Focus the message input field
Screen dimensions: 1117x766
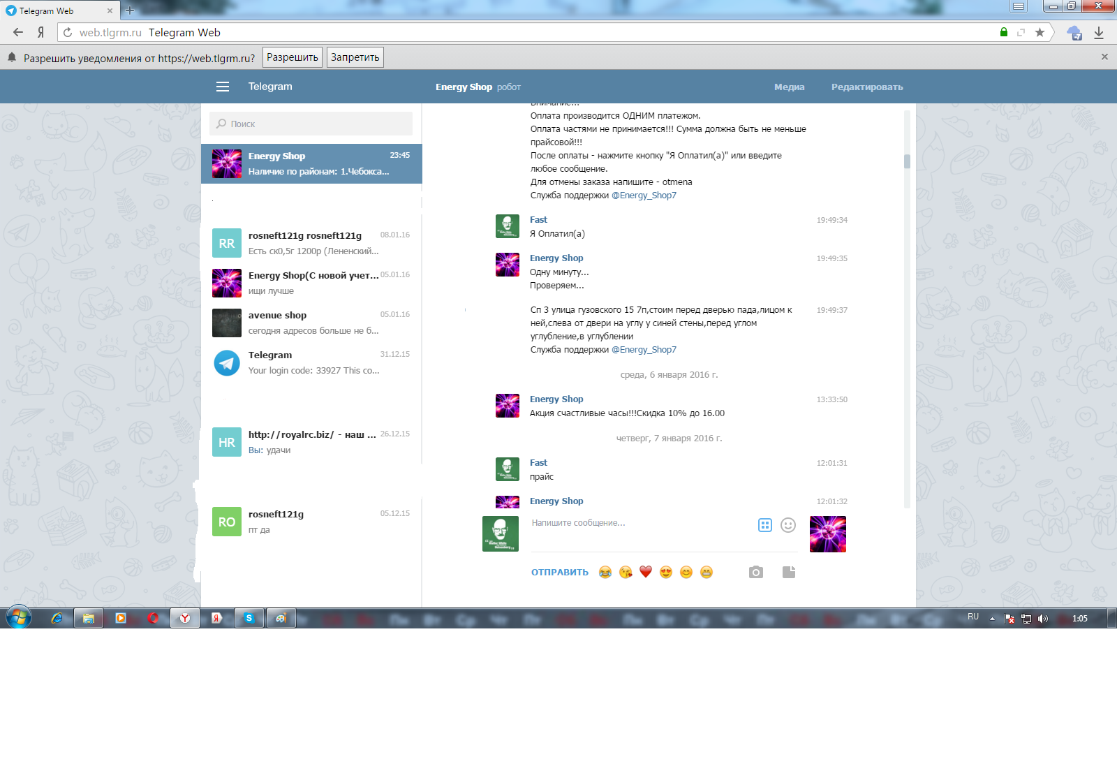663,534
